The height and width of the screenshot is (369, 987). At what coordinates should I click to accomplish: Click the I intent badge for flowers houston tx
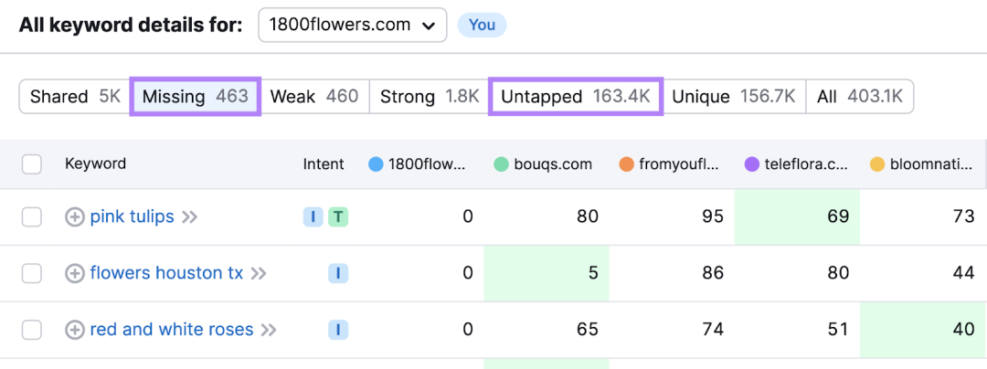coord(338,273)
